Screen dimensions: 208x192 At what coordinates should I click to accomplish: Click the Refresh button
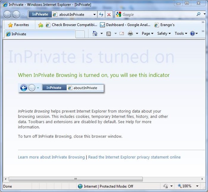tap(101, 14)
